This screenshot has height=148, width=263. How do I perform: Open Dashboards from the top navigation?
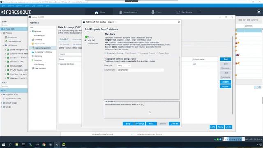(185, 12)
